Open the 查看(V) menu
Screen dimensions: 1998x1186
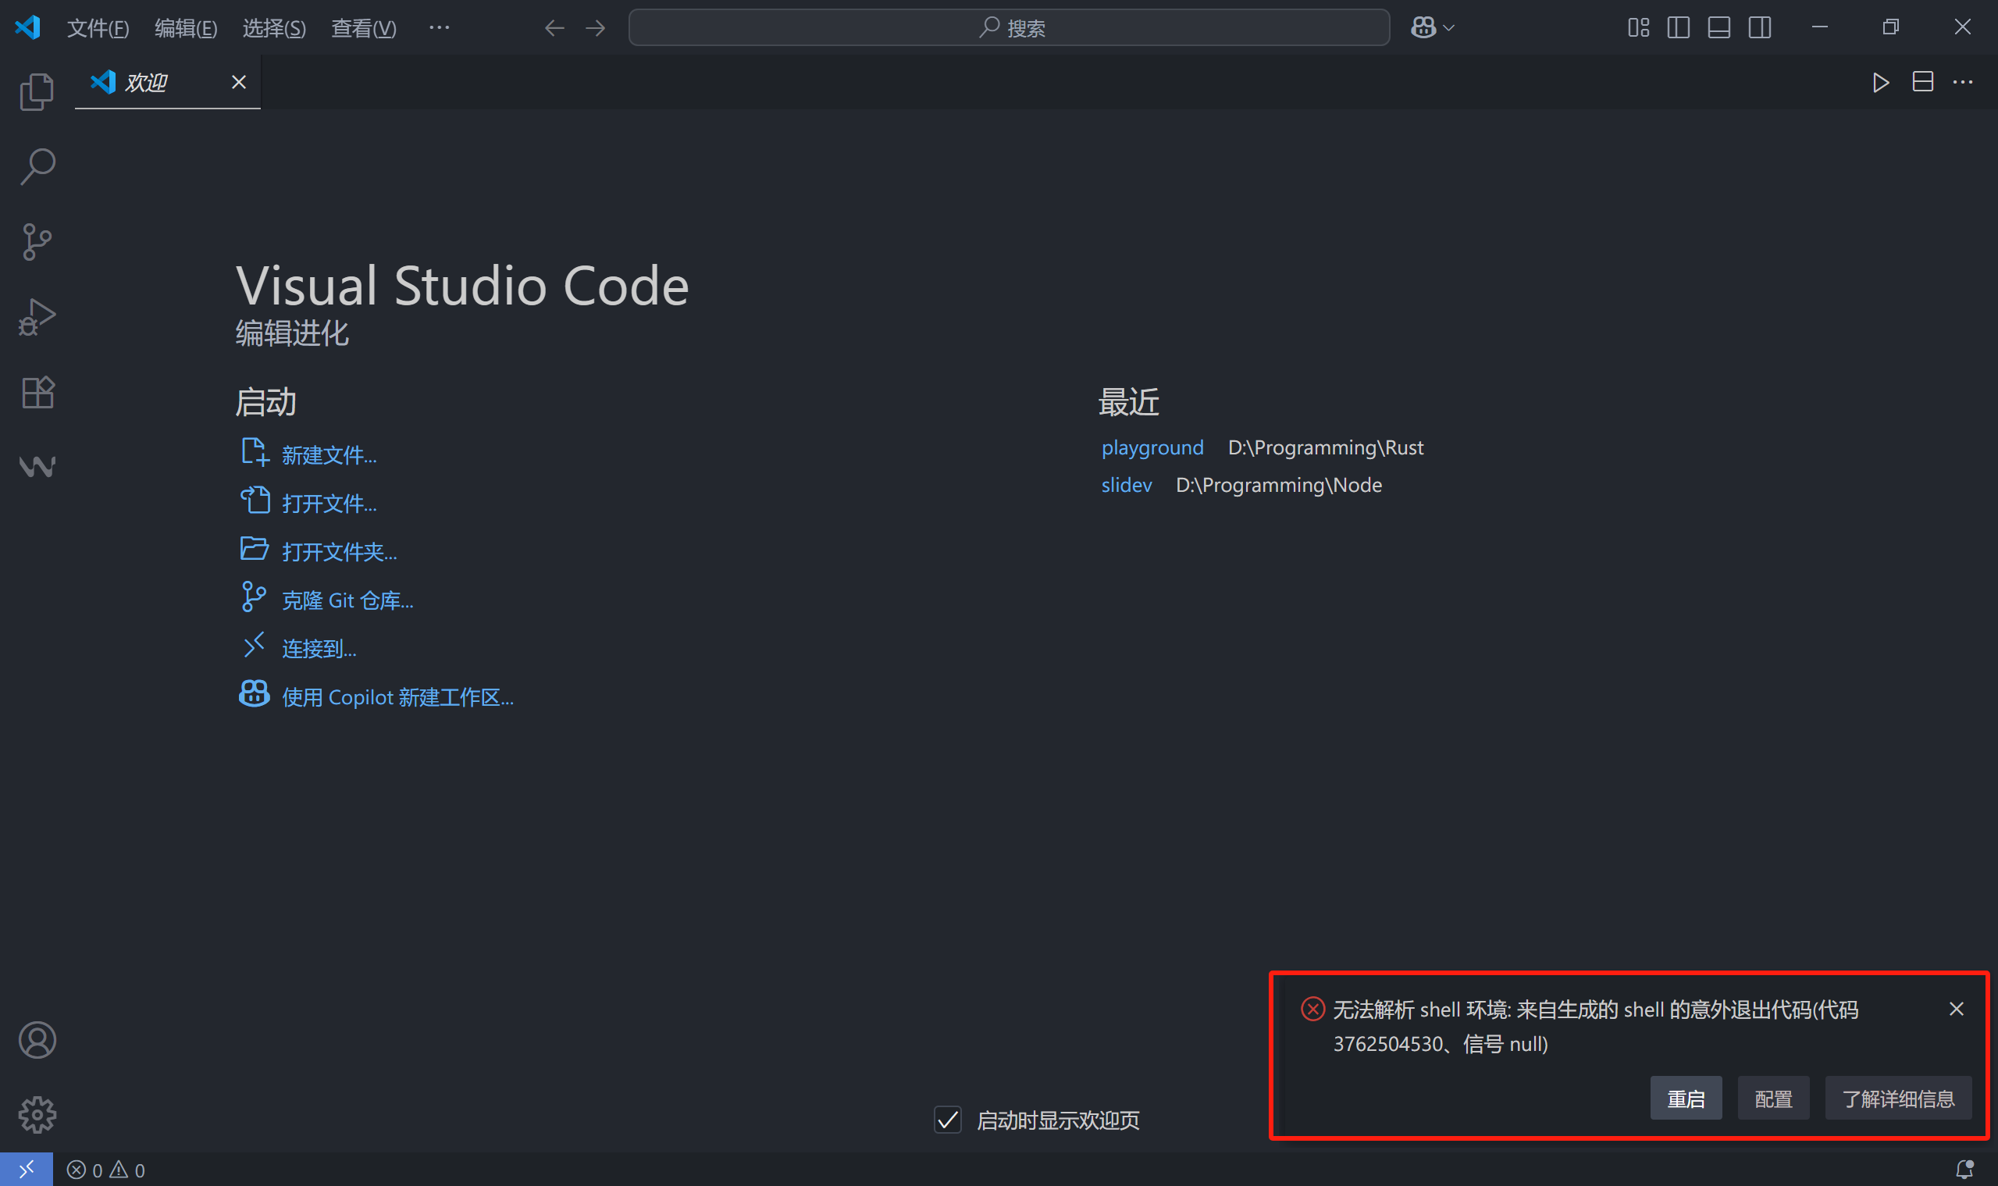[x=364, y=29]
